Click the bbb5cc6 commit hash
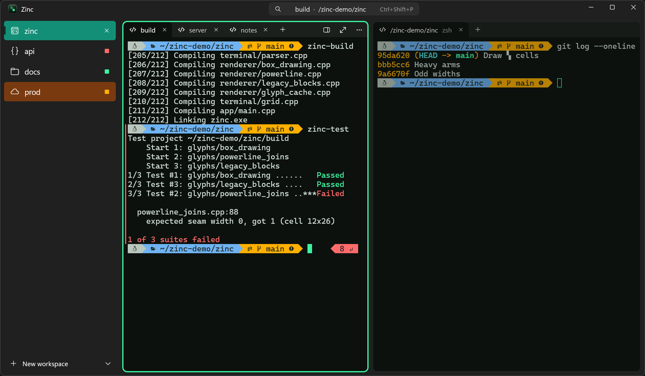645x376 pixels. [393, 65]
